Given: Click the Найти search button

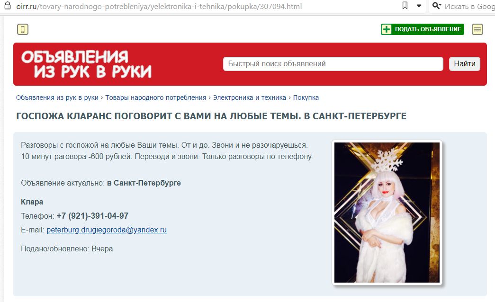Looking at the screenshot, I should tap(464, 64).
